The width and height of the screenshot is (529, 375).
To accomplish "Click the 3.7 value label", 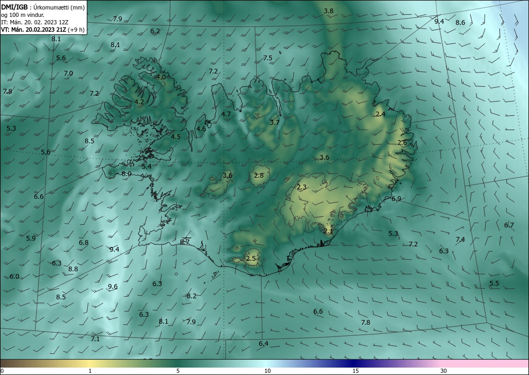I will (275, 122).
